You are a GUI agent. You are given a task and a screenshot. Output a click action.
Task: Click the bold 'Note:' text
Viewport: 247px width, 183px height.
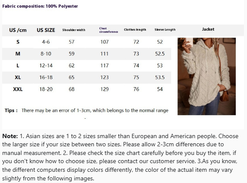(x=10, y=136)
